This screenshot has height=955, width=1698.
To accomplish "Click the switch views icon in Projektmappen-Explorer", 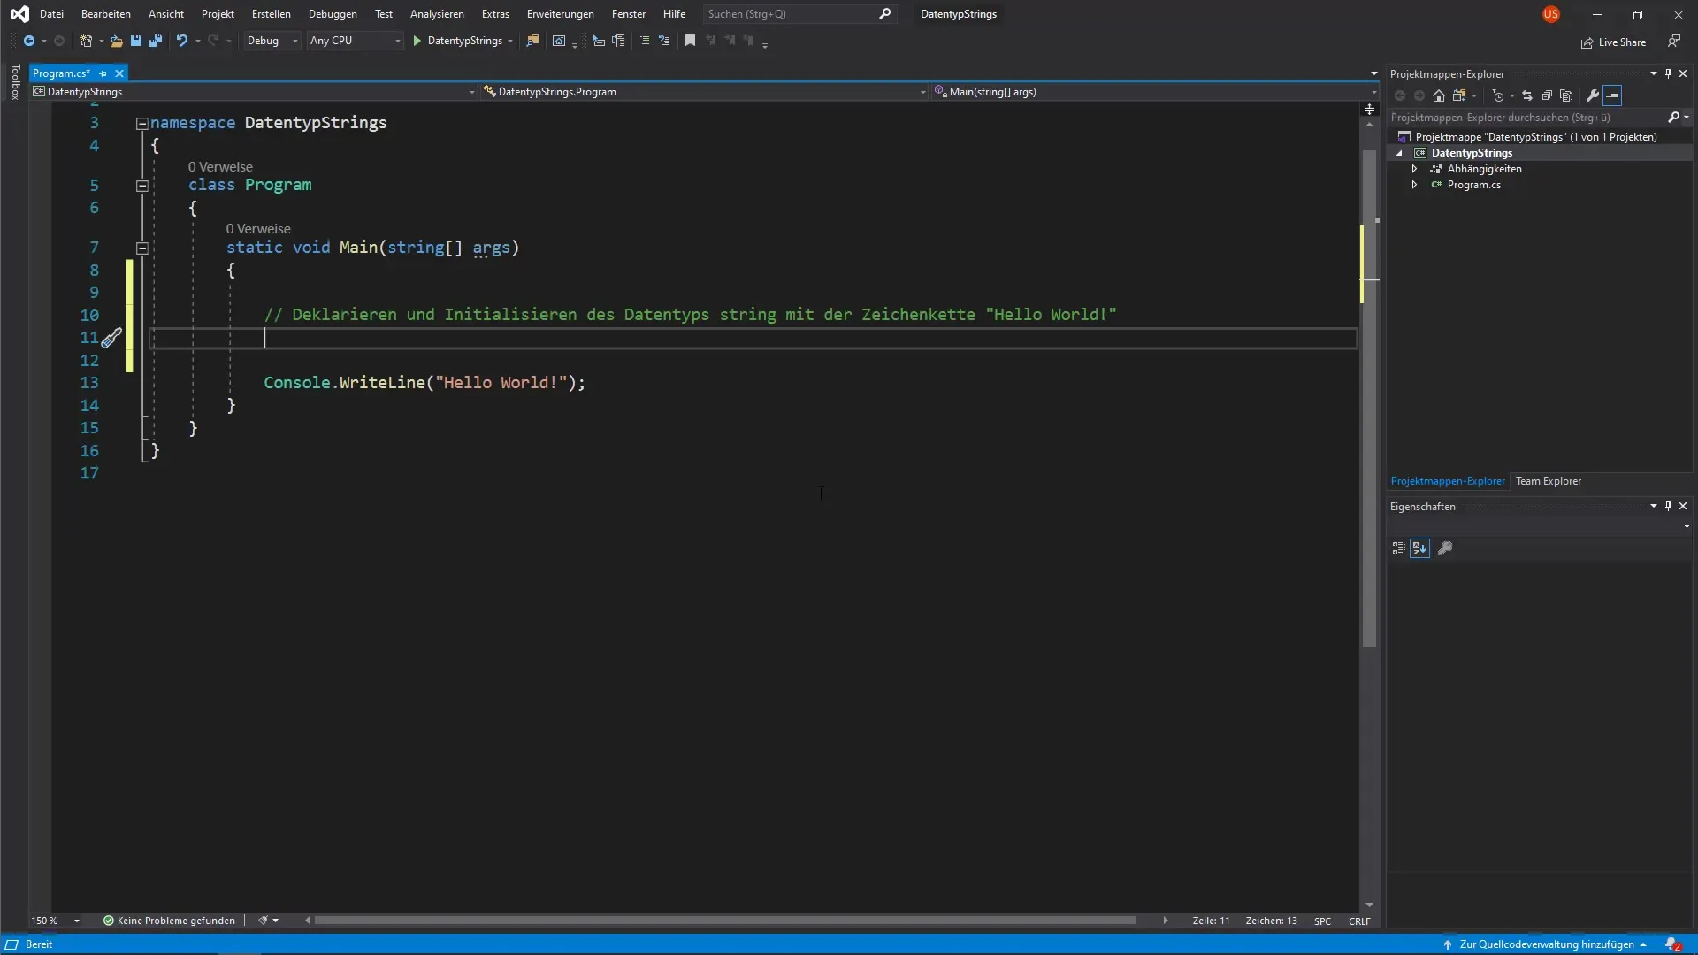I will tap(1459, 95).
